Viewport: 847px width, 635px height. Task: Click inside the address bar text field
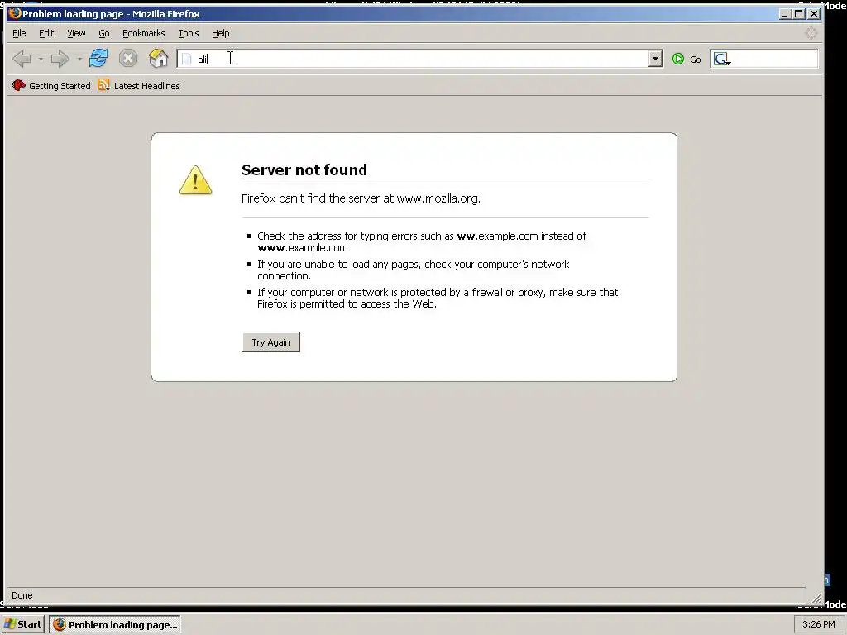[421, 59]
